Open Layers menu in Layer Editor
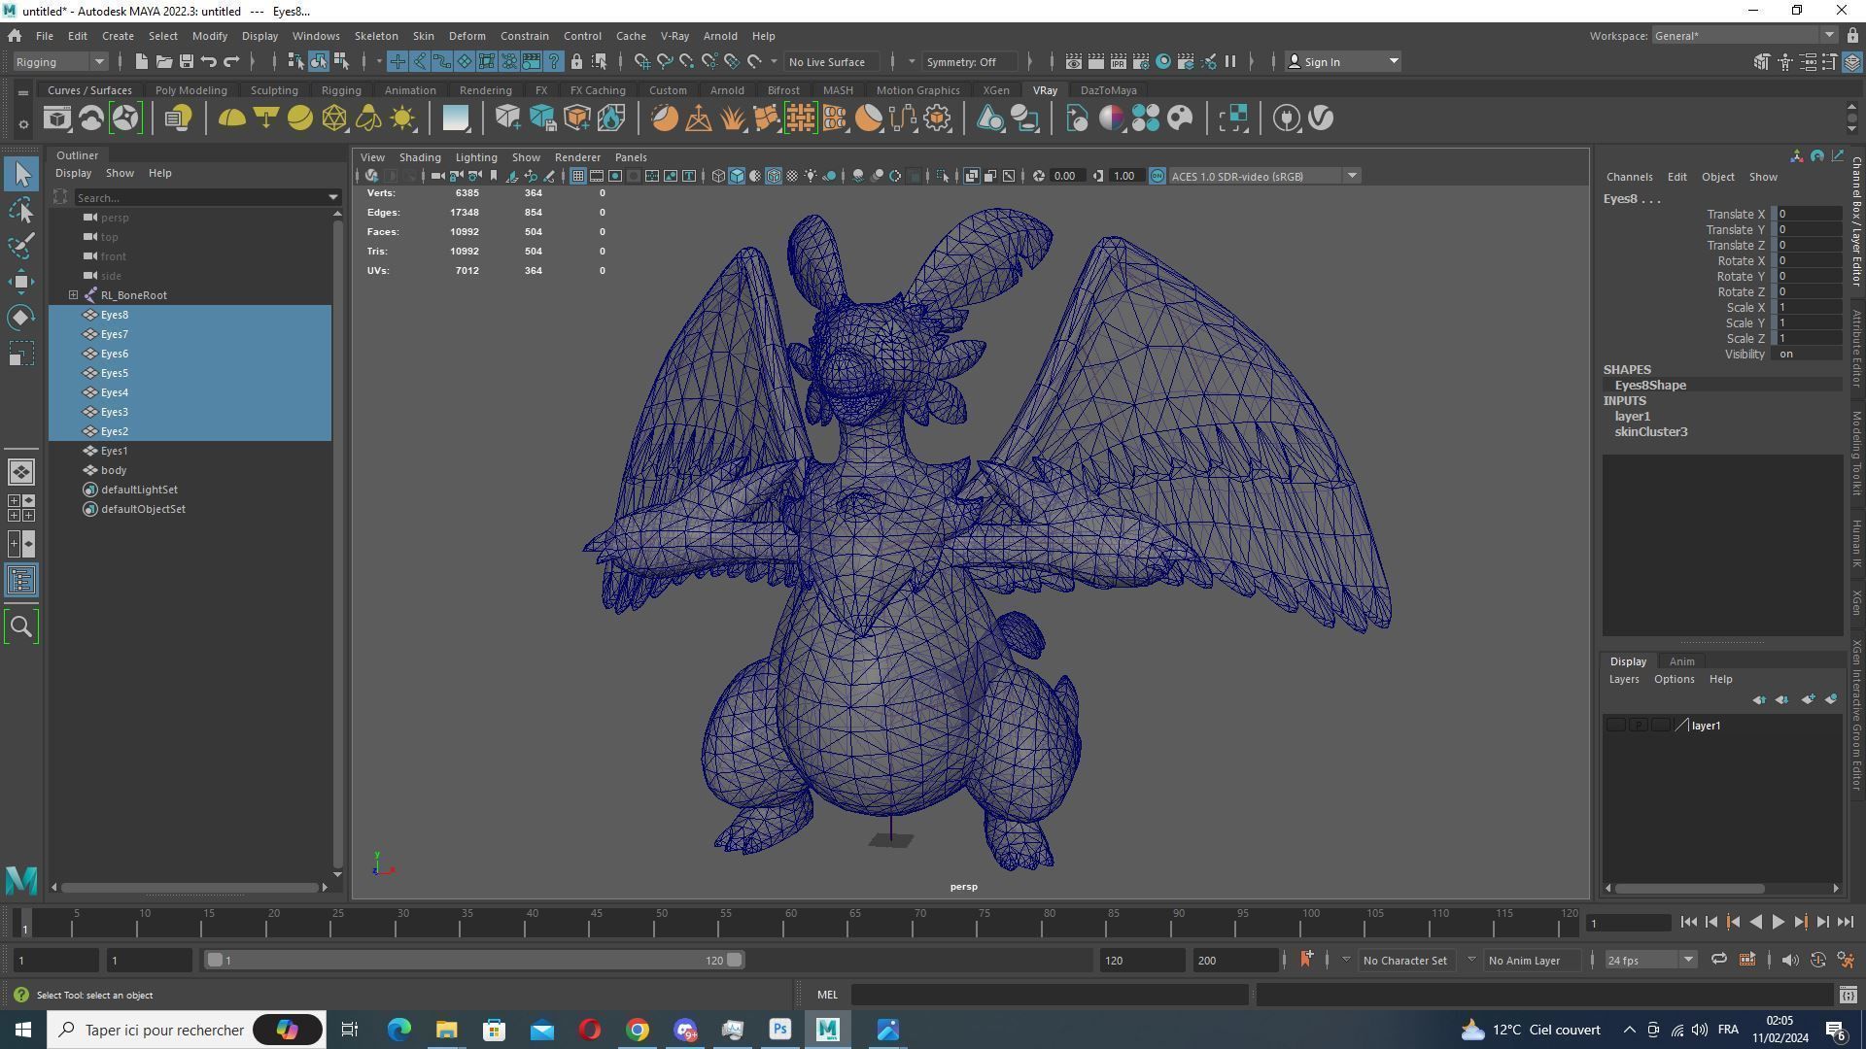The height and width of the screenshot is (1049, 1866). click(x=1623, y=680)
